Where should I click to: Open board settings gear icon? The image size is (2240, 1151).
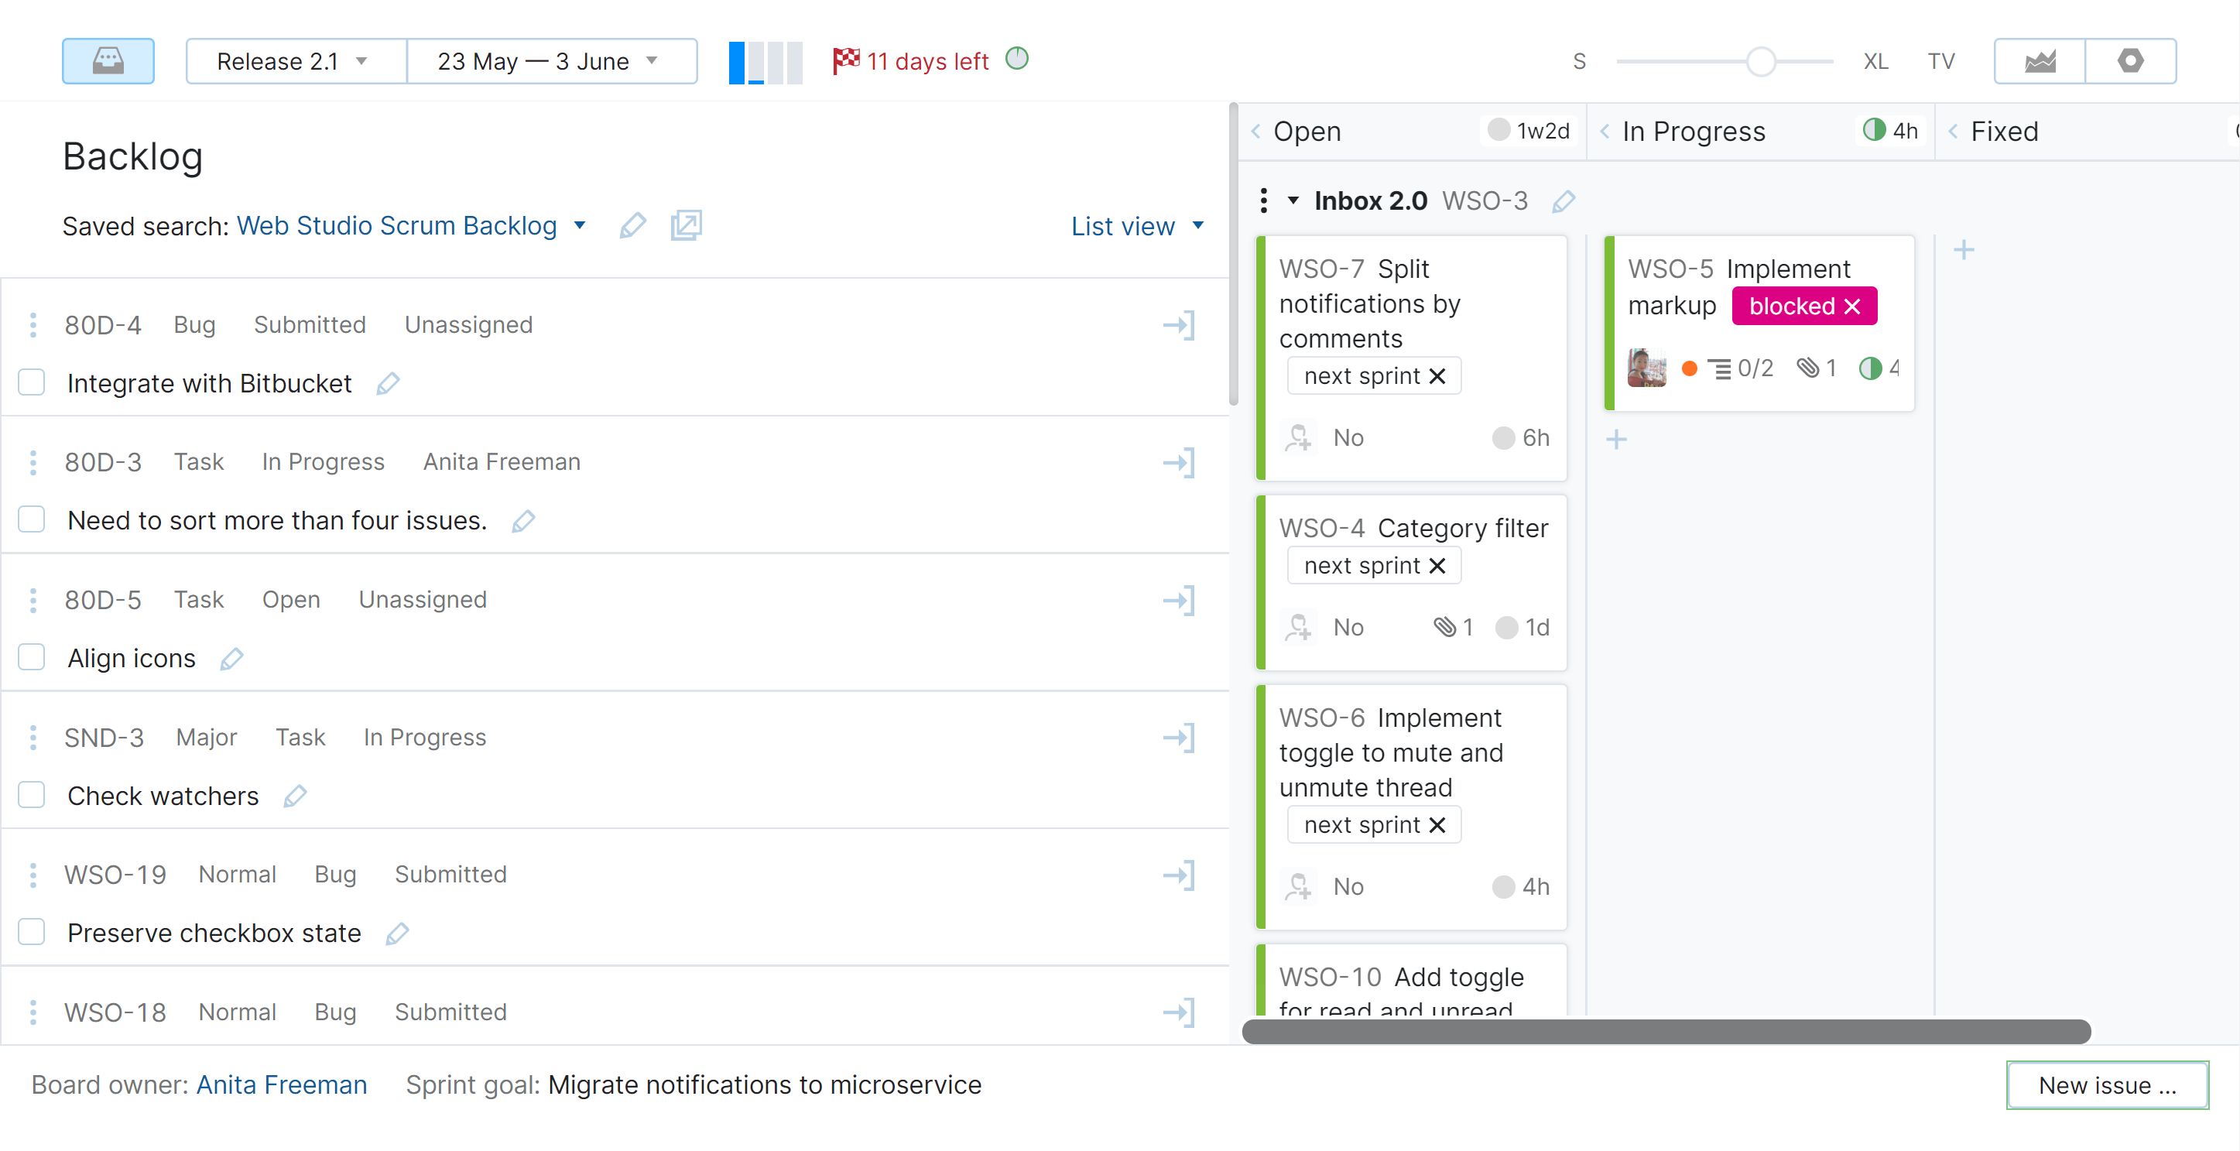[x=2129, y=61]
